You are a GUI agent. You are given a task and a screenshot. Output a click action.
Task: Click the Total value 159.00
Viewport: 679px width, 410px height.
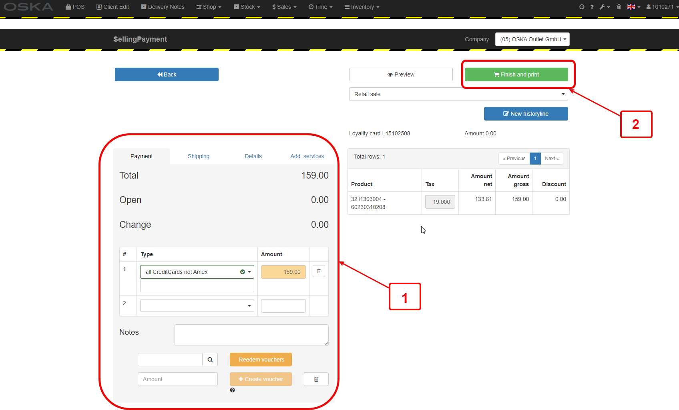(315, 175)
